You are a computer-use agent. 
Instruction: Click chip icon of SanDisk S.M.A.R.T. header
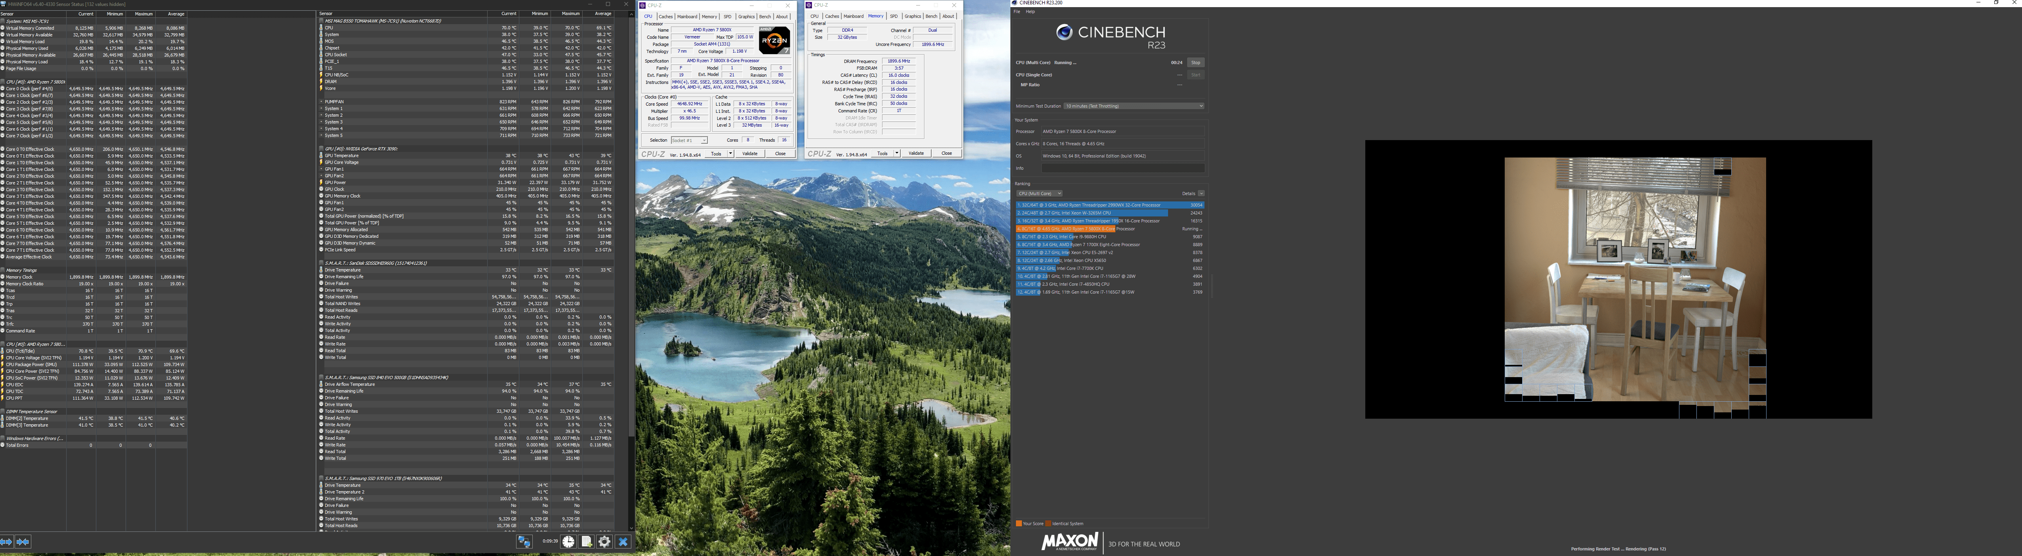tap(322, 264)
